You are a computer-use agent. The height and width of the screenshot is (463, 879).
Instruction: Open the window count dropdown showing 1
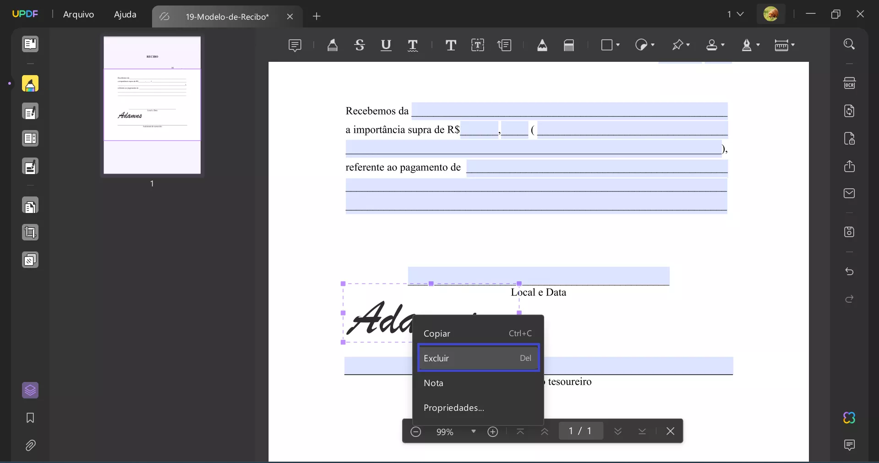(735, 14)
